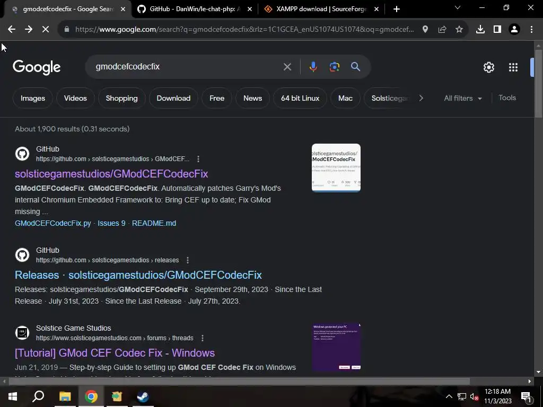The width and height of the screenshot is (543, 407).
Task: Select the Mac filter chip
Action: coord(345,98)
